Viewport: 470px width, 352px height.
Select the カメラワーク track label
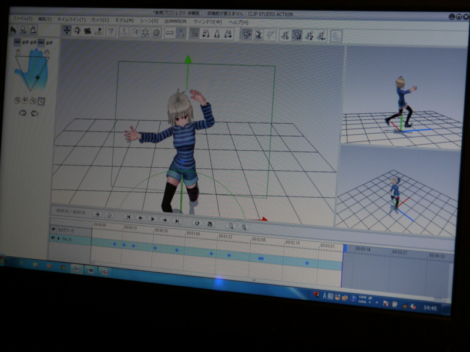coord(66,230)
